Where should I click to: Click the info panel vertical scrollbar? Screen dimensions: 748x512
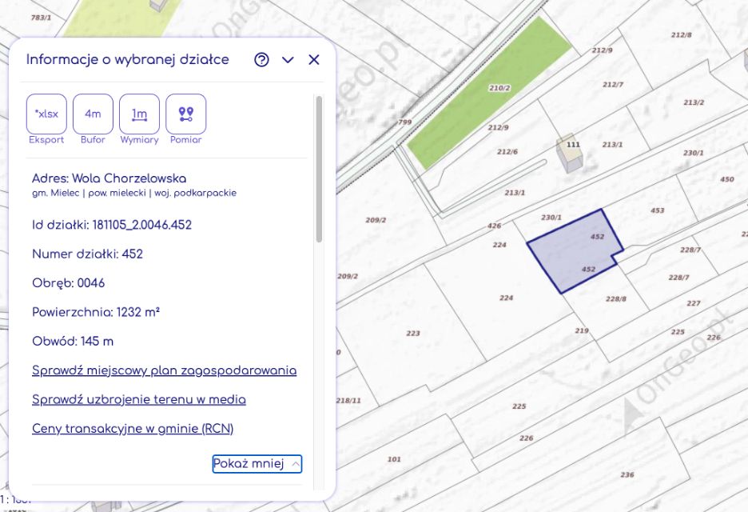pyautogui.click(x=319, y=169)
